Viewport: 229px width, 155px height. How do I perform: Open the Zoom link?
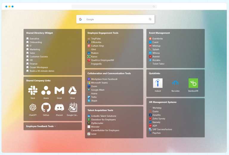94,86
